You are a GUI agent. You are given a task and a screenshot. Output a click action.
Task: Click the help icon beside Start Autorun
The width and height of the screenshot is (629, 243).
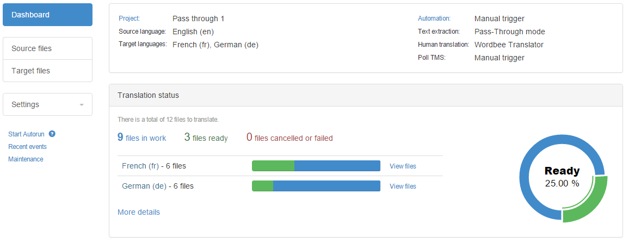(x=52, y=134)
